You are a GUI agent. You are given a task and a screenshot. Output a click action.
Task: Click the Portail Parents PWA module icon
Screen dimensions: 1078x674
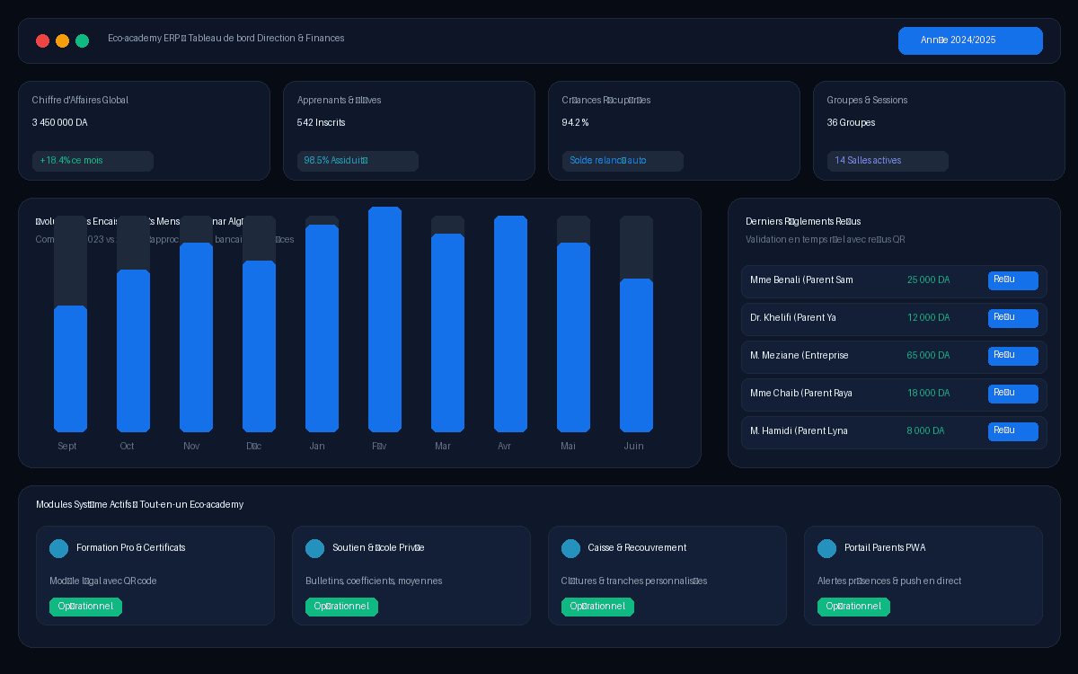pyautogui.click(x=826, y=548)
